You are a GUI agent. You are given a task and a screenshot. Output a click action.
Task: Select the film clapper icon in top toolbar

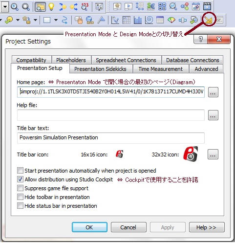tap(207, 7)
